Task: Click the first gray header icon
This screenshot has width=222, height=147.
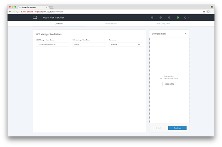Action: pyautogui.click(x=152, y=18)
